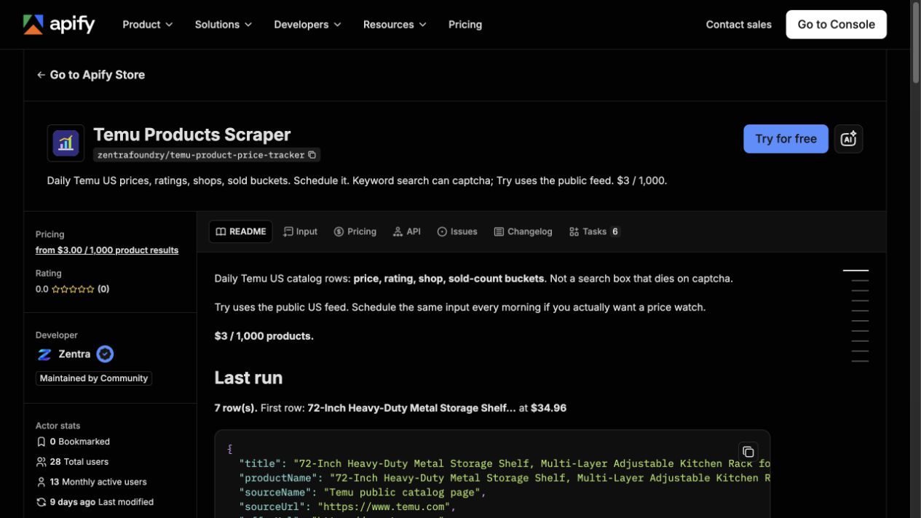The width and height of the screenshot is (921, 518).
Task: Click the Monthly active users icon
Action: (41, 482)
